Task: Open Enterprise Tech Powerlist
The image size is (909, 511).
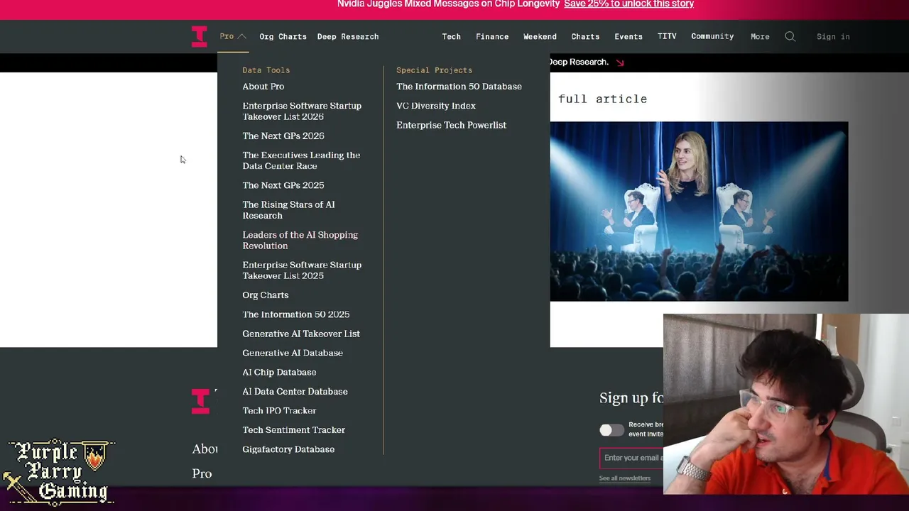Action: click(x=452, y=125)
